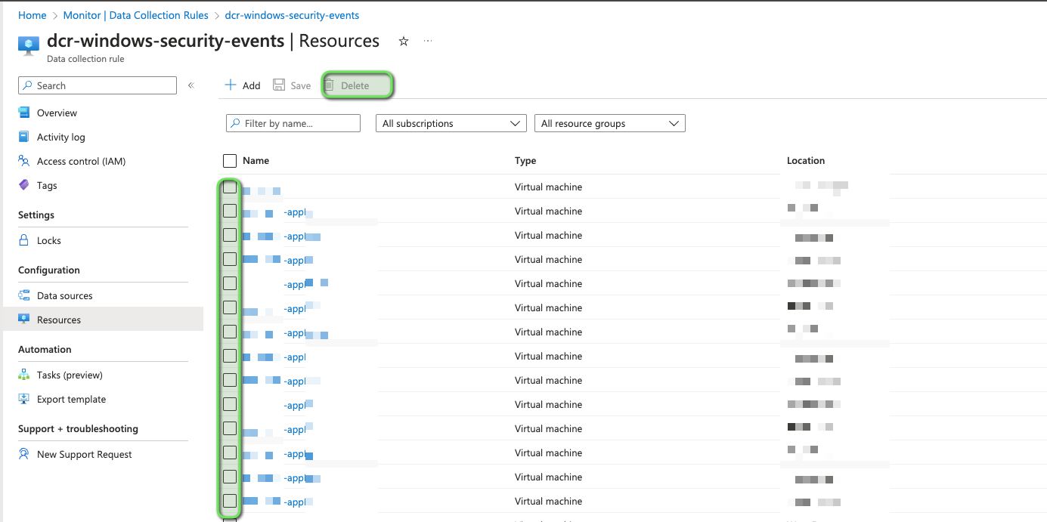Click the Automation section heading
The height and width of the screenshot is (522, 1047).
(x=45, y=350)
